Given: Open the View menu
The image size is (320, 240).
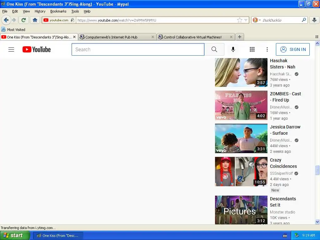Looking at the screenshot, I should coord(26,11).
